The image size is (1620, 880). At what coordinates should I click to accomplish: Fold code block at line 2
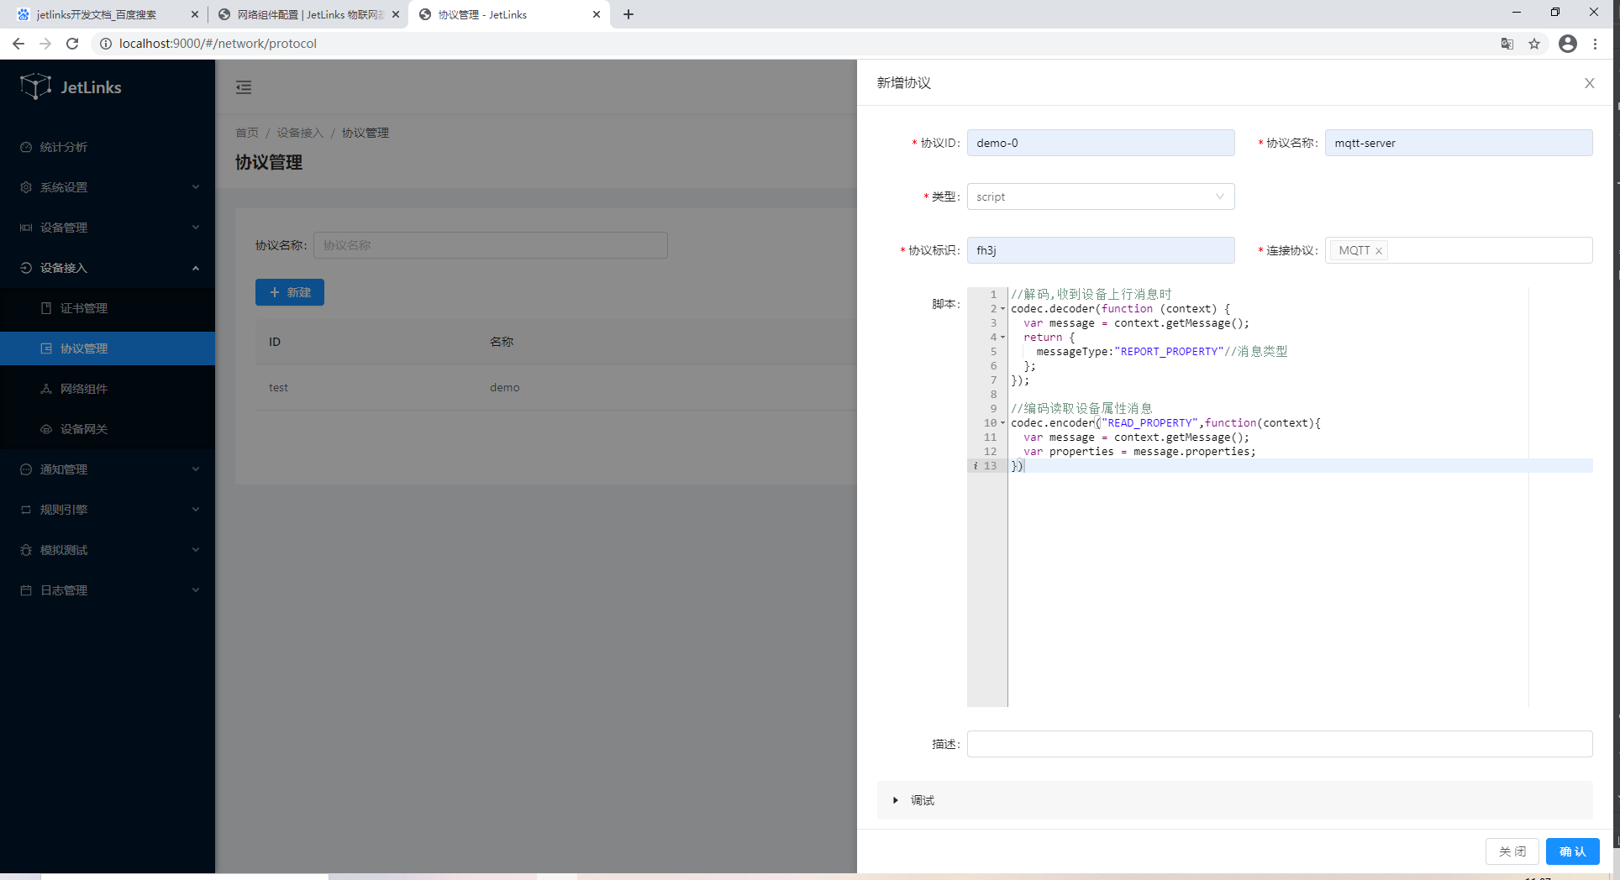1002,309
